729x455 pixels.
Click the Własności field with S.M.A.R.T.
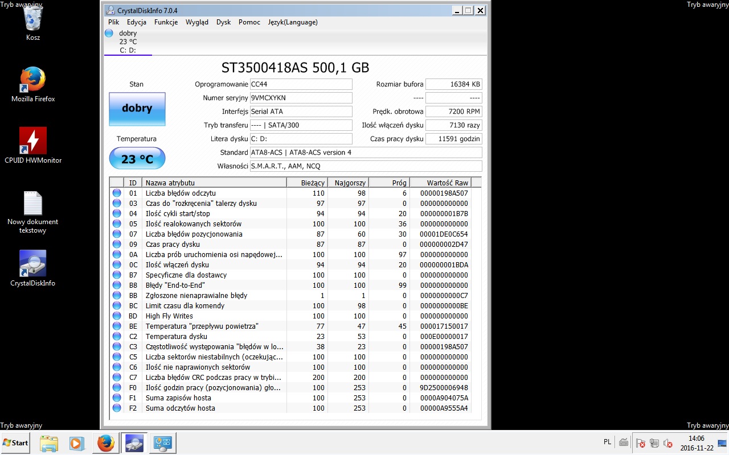pyautogui.click(x=366, y=166)
